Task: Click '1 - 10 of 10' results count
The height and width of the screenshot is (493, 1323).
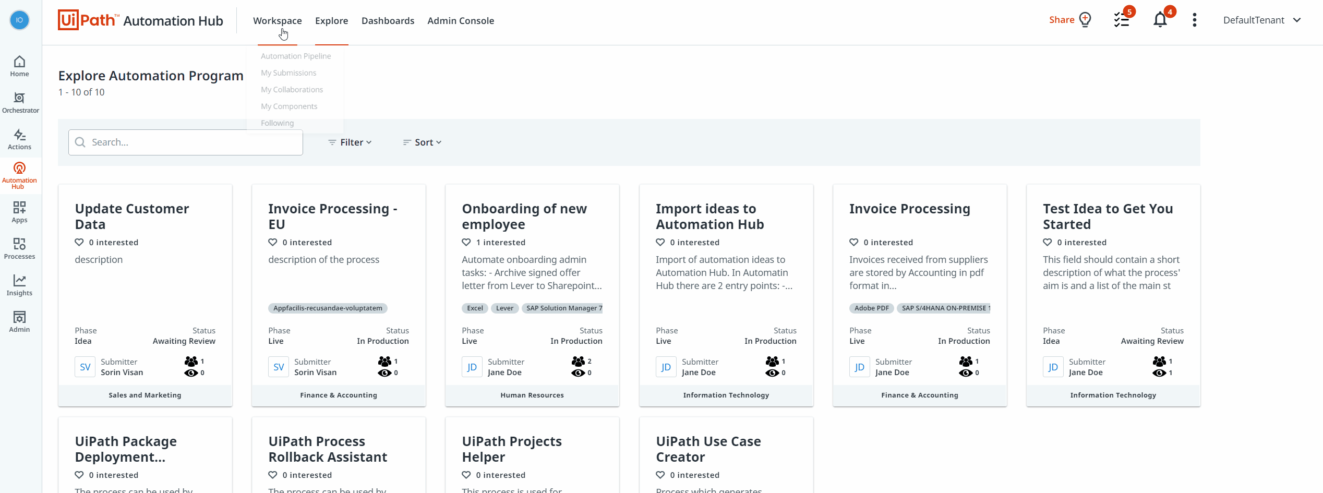Action: (81, 92)
